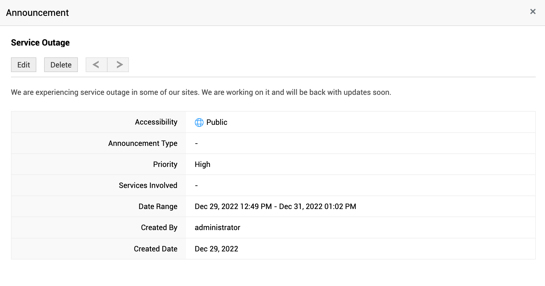The width and height of the screenshot is (545, 286).
Task: Click the Announcement Type label
Action: [143, 143]
